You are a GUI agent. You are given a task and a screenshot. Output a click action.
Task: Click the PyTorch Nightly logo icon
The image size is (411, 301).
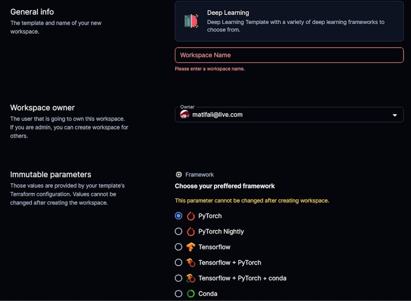[x=191, y=232]
